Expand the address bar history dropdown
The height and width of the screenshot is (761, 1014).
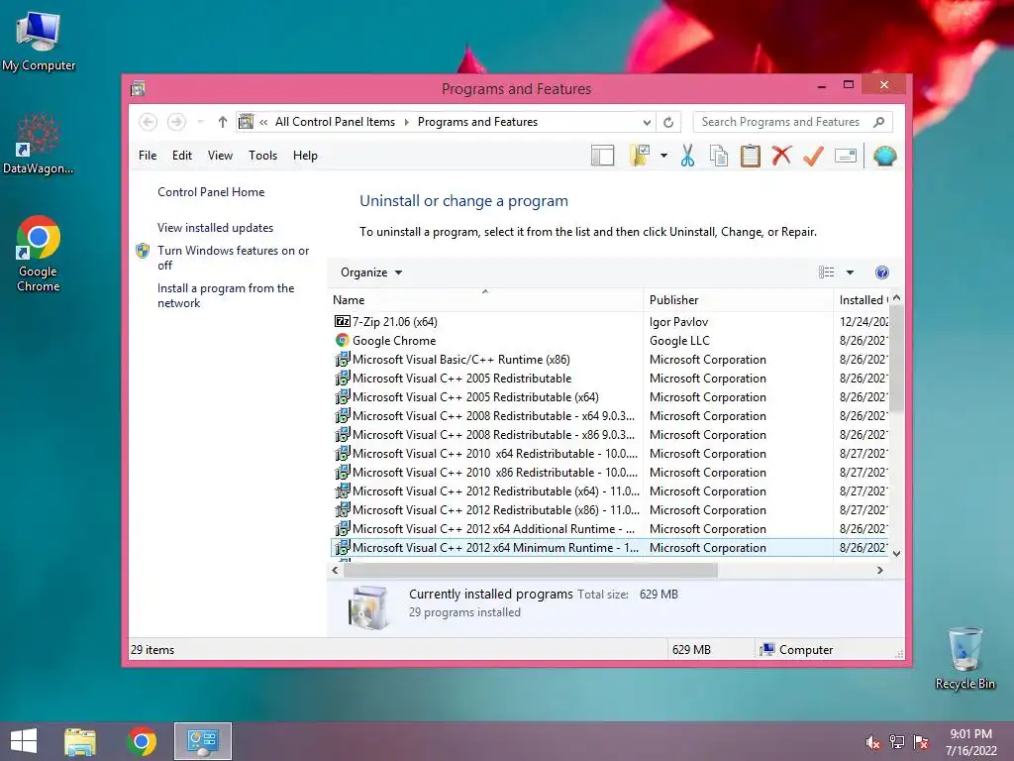pyautogui.click(x=647, y=122)
